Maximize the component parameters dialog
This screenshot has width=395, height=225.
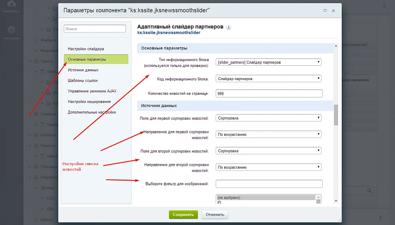(325, 10)
